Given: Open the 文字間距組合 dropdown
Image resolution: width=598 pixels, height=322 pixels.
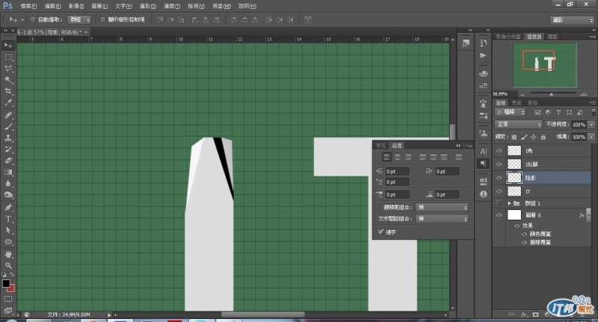Looking at the screenshot, I should (443, 218).
